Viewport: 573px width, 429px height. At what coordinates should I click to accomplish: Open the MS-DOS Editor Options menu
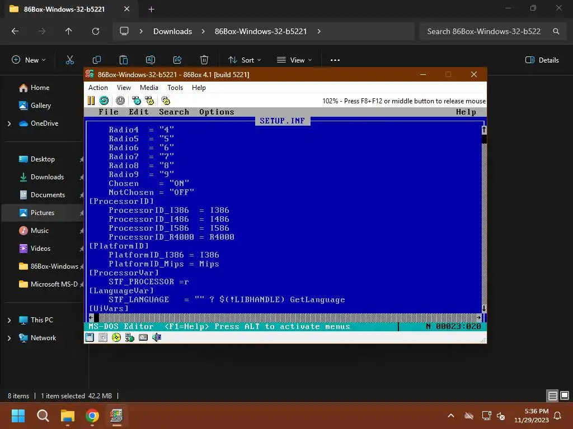(x=217, y=112)
